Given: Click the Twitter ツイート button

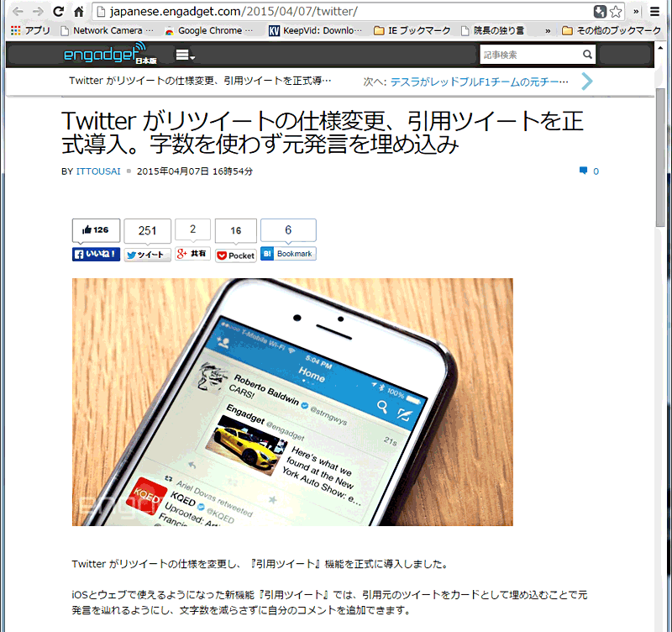Looking at the screenshot, I should (x=148, y=255).
